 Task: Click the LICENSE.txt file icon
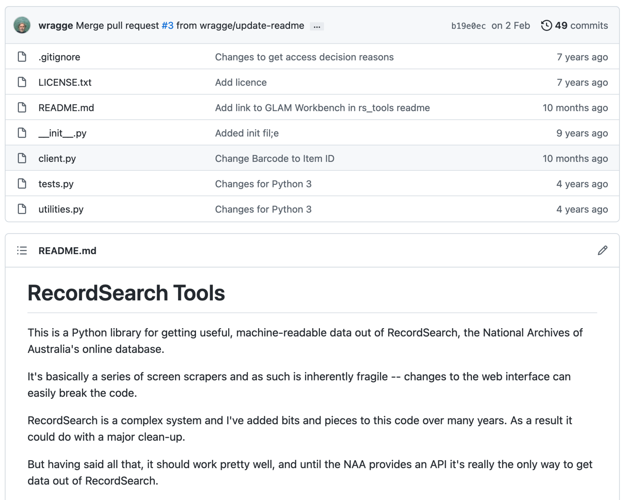(x=22, y=82)
